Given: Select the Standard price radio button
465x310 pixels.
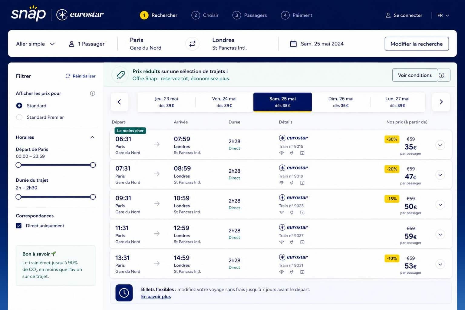Looking at the screenshot, I should click(x=19, y=106).
